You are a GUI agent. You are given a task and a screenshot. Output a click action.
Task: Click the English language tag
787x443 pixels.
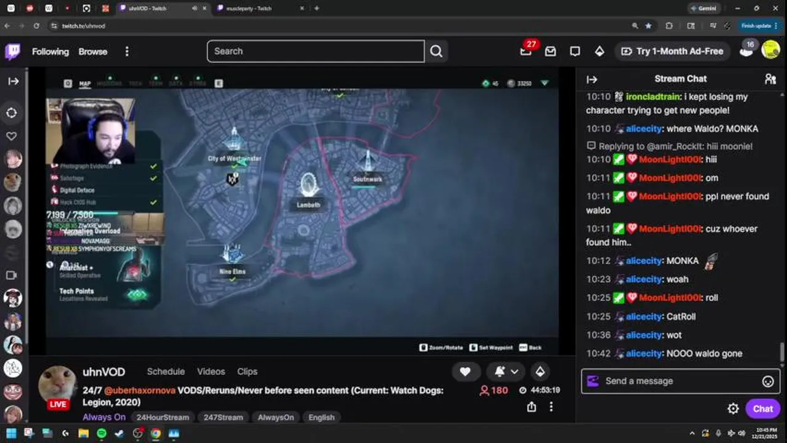[321, 417]
